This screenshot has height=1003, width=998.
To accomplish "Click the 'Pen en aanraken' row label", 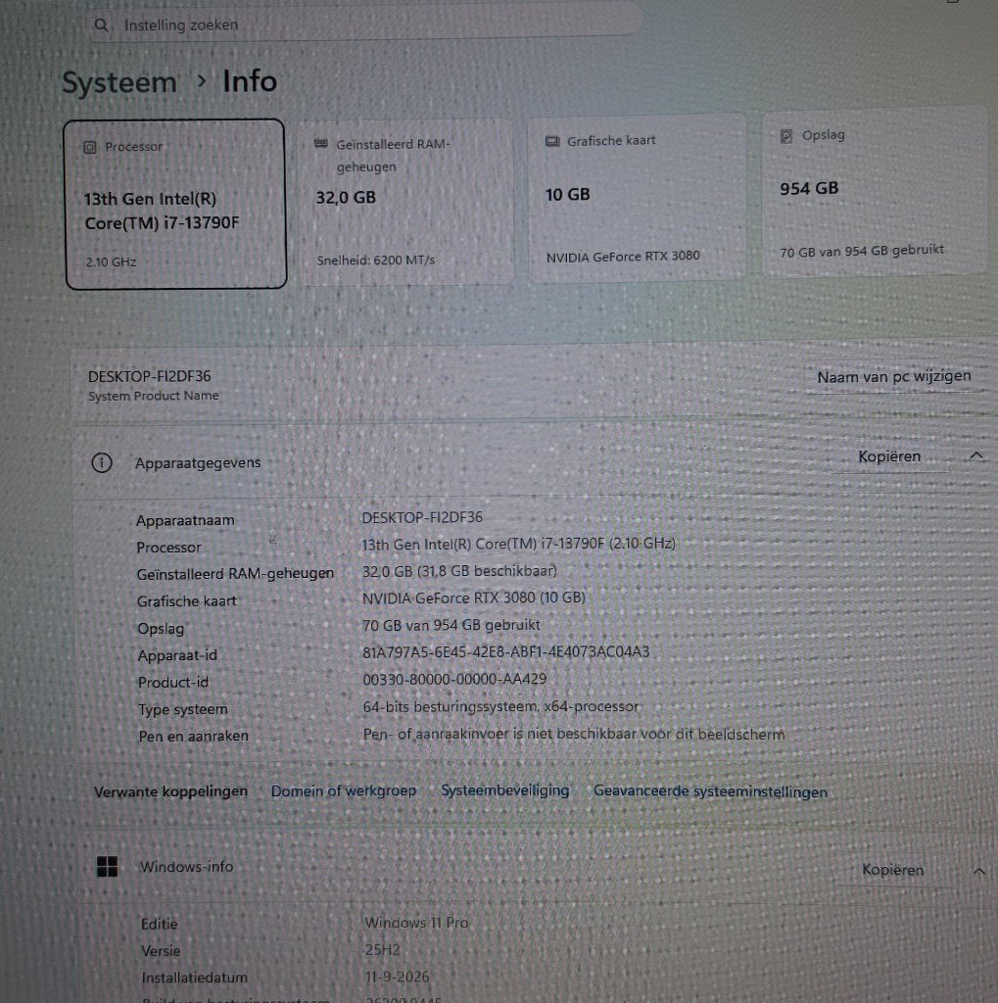I will coord(193,737).
